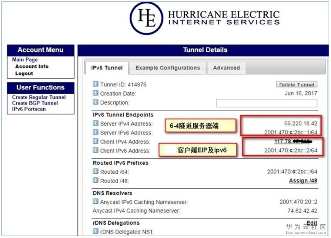The width and height of the screenshot is (331, 238).
Task: Click the DNS Resolvers heading
Action: click(113, 193)
